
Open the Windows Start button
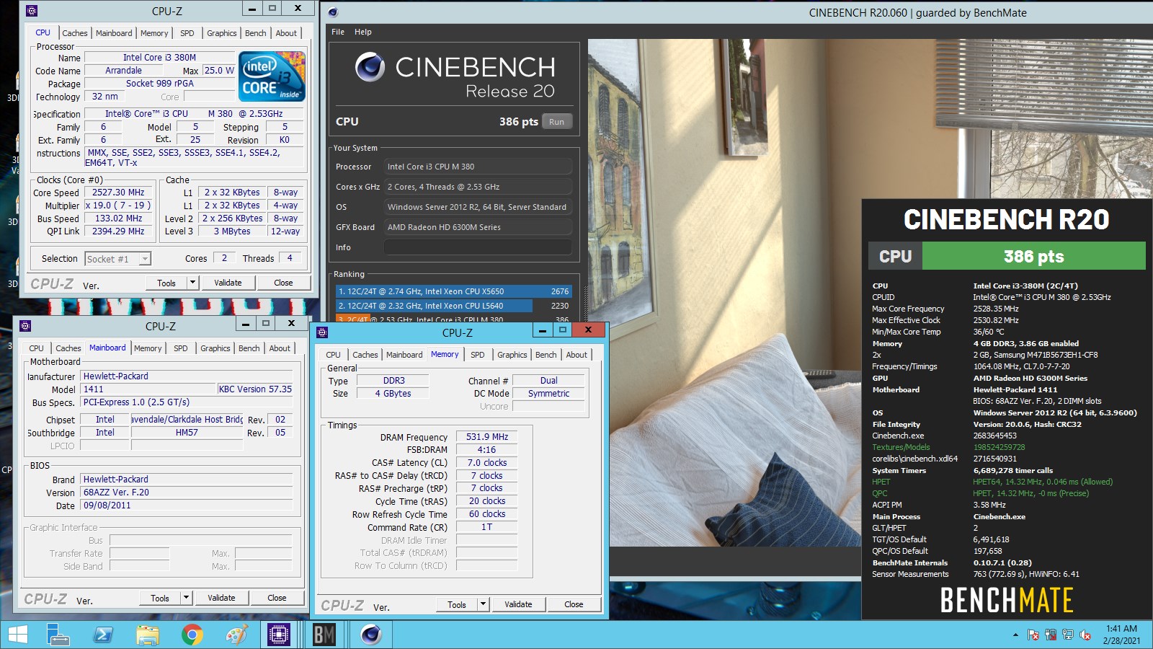17,635
